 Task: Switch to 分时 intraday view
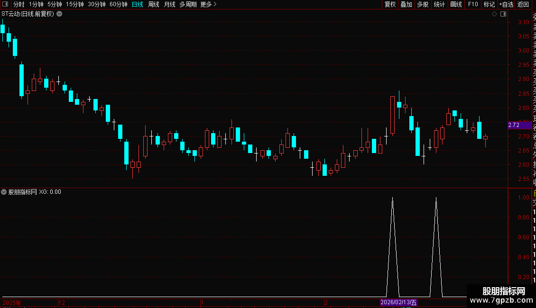click(x=19, y=4)
